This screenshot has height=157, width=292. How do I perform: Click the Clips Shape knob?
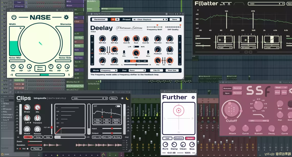(x=27, y=107)
